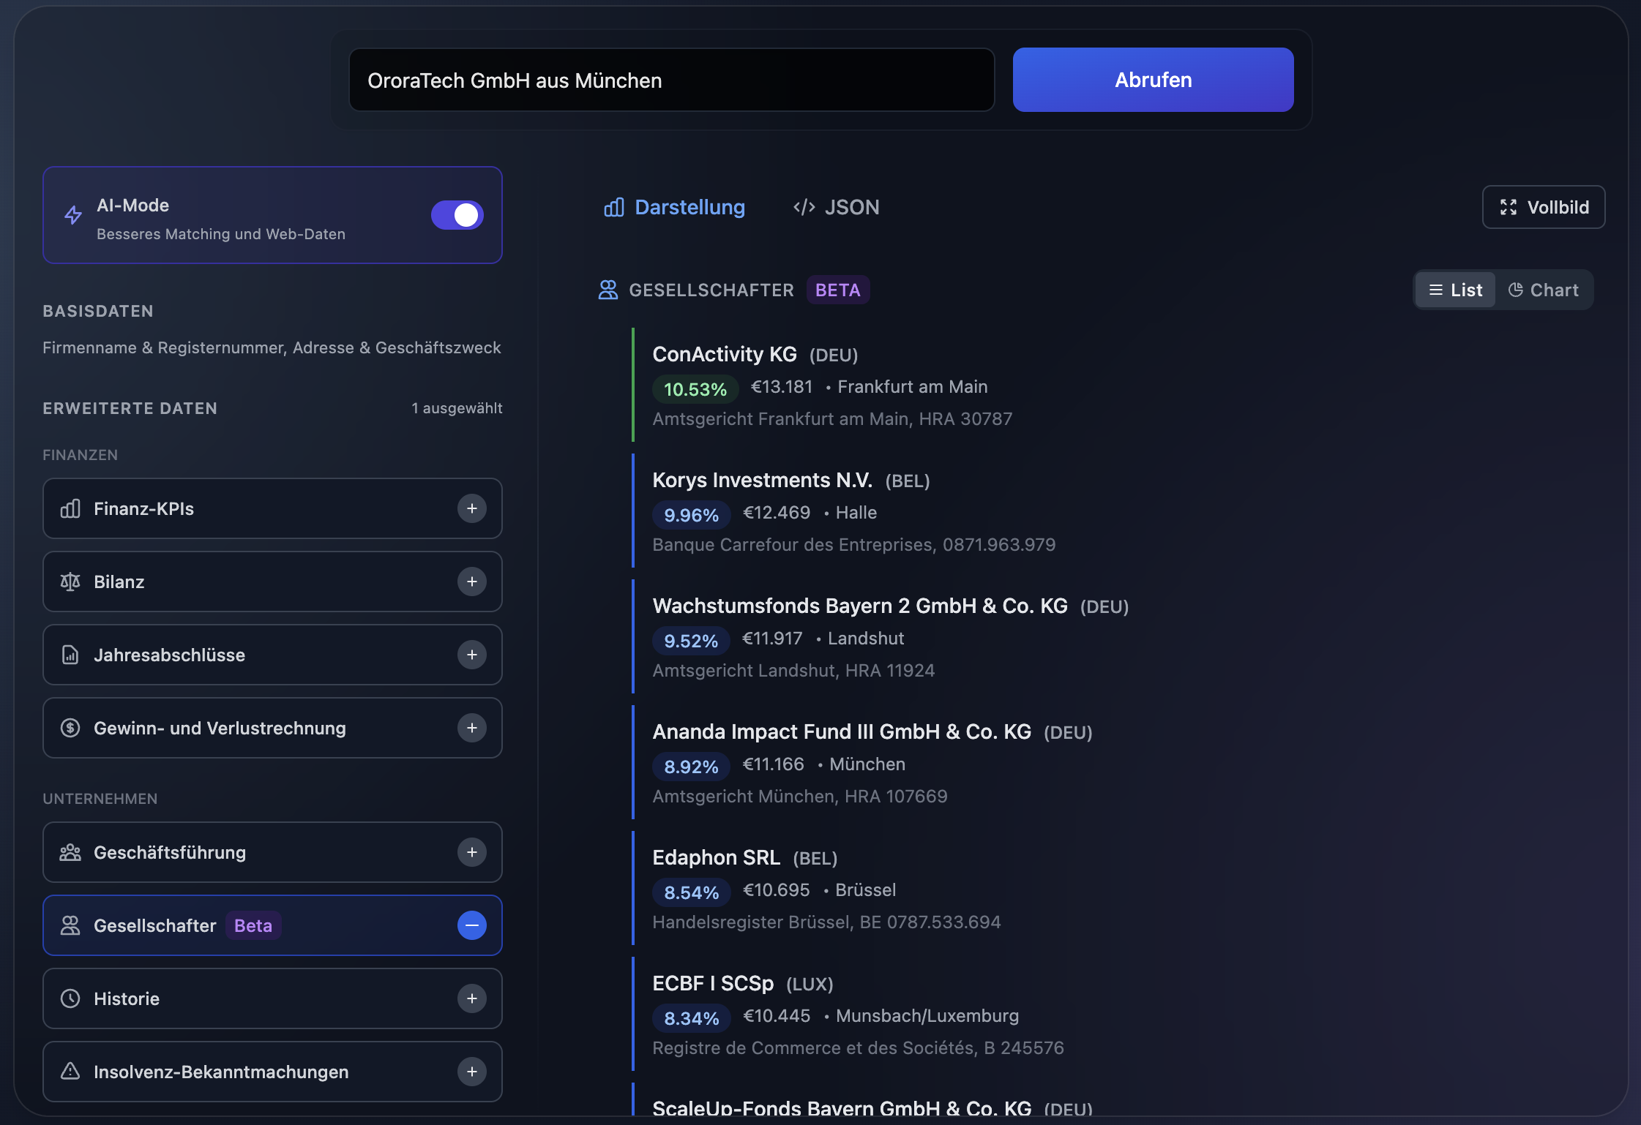Click shareholder Edaphon SRL
This screenshot has width=1641, height=1125.
716,857
